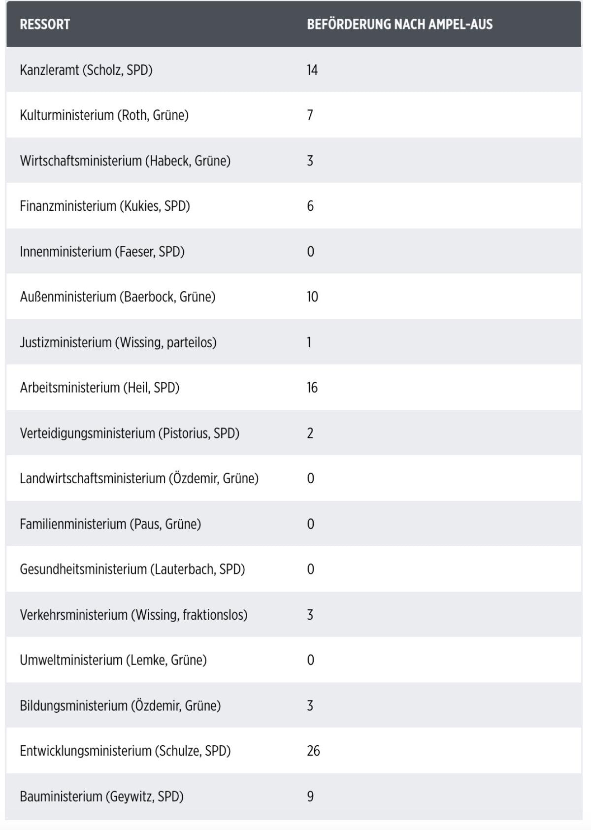The width and height of the screenshot is (591, 830).
Task: Click the value 16 for Arbeitsministerium
Action: point(312,388)
